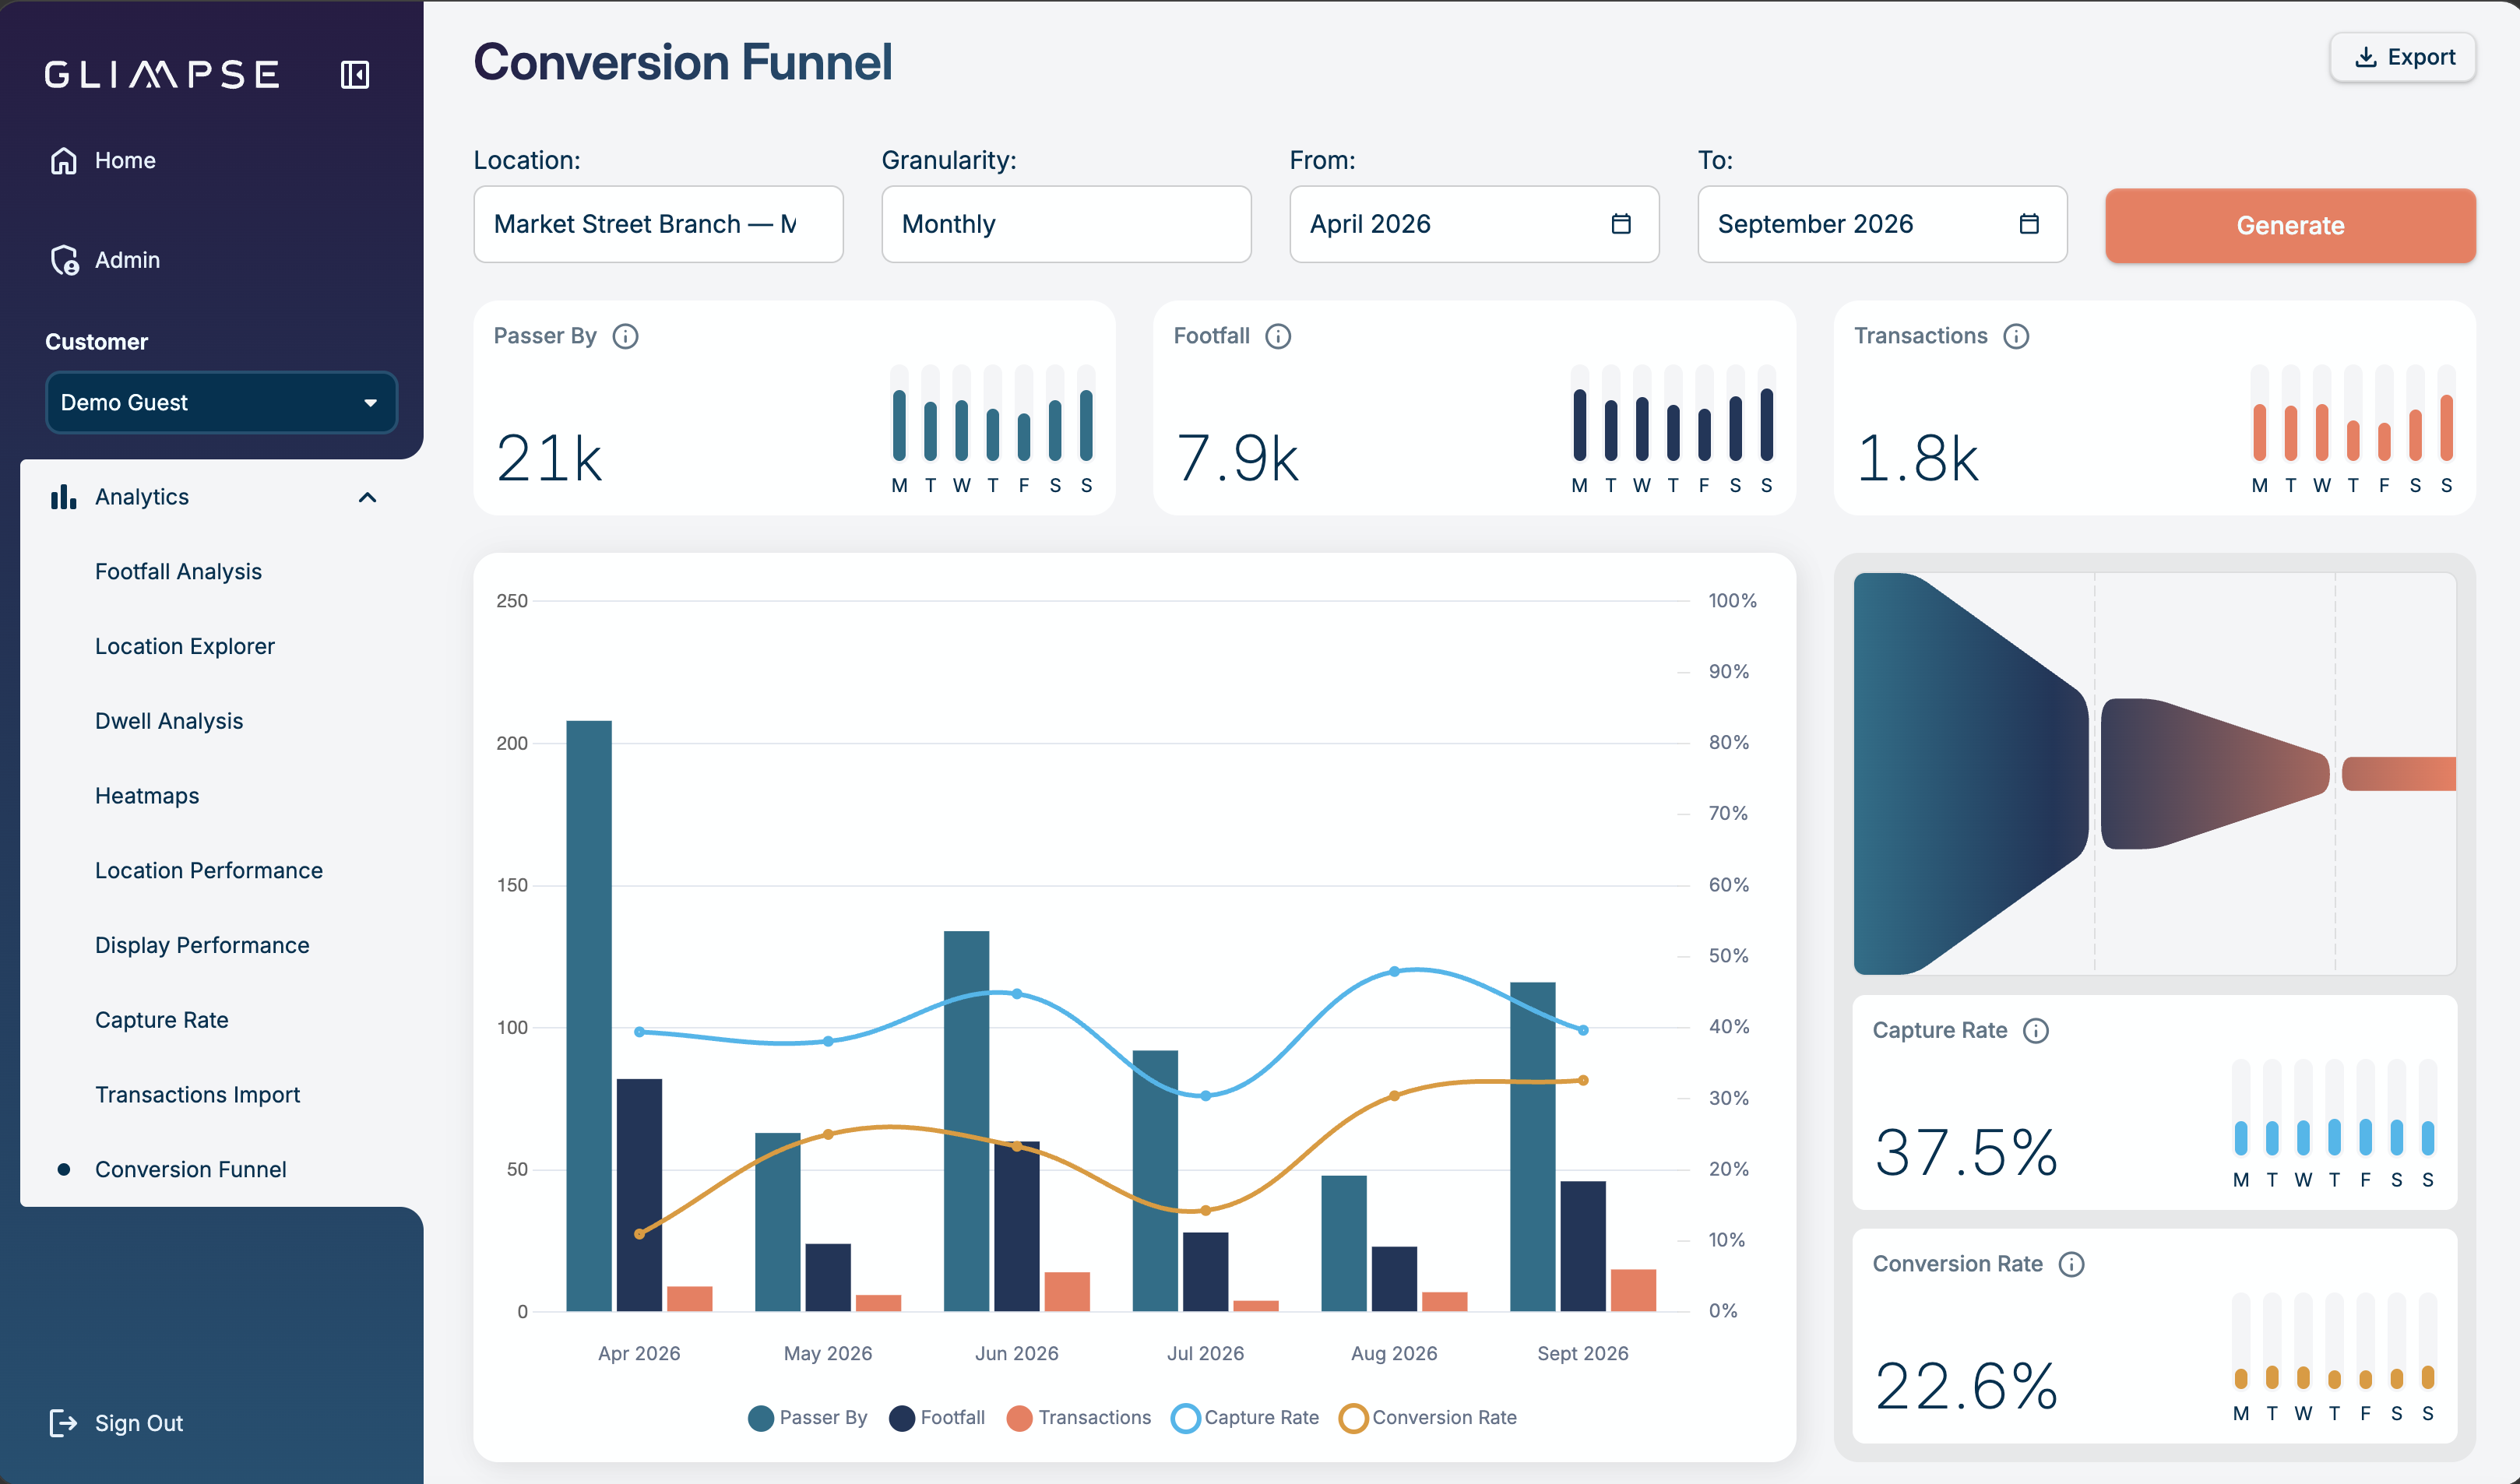Click the Export button
Viewport: 2520px width, 1484px height.
(2402, 57)
